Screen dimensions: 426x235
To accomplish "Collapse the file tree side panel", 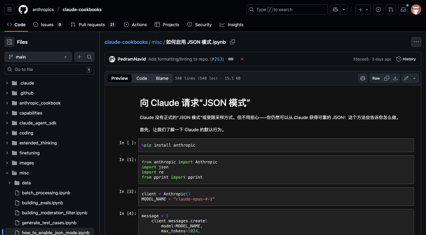I will pyautogui.click(x=9, y=42).
